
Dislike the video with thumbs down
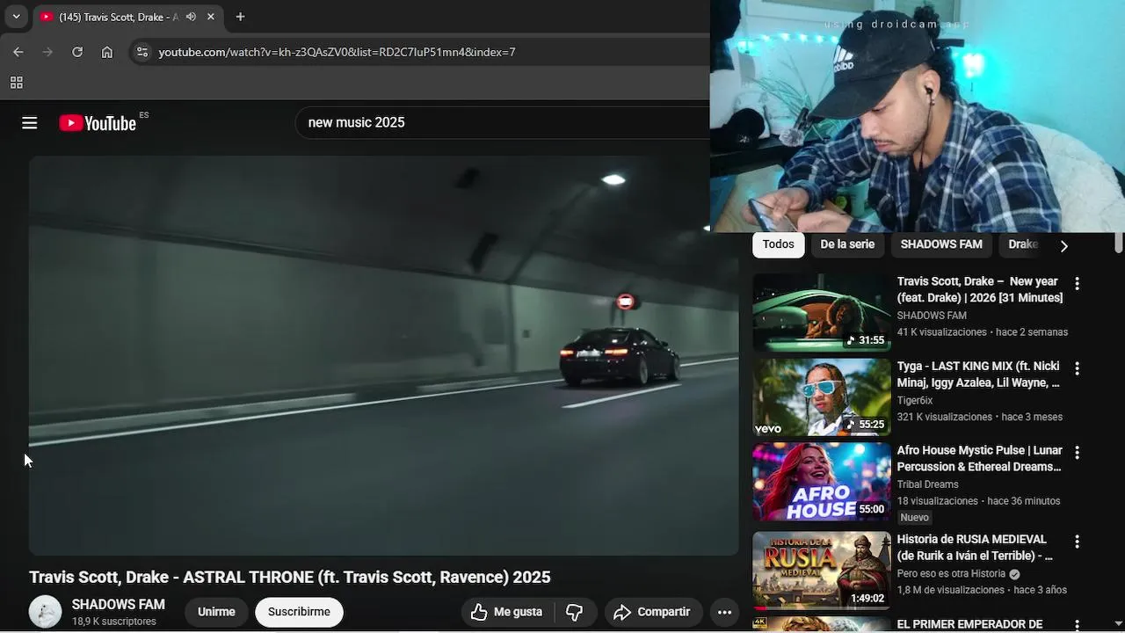coord(575,612)
